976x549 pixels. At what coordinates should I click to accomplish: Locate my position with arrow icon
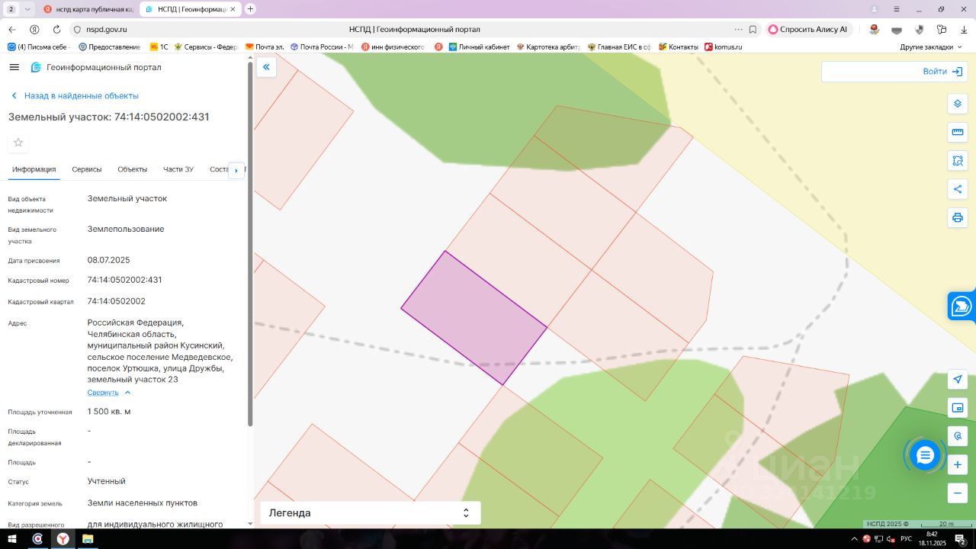[x=958, y=380]
